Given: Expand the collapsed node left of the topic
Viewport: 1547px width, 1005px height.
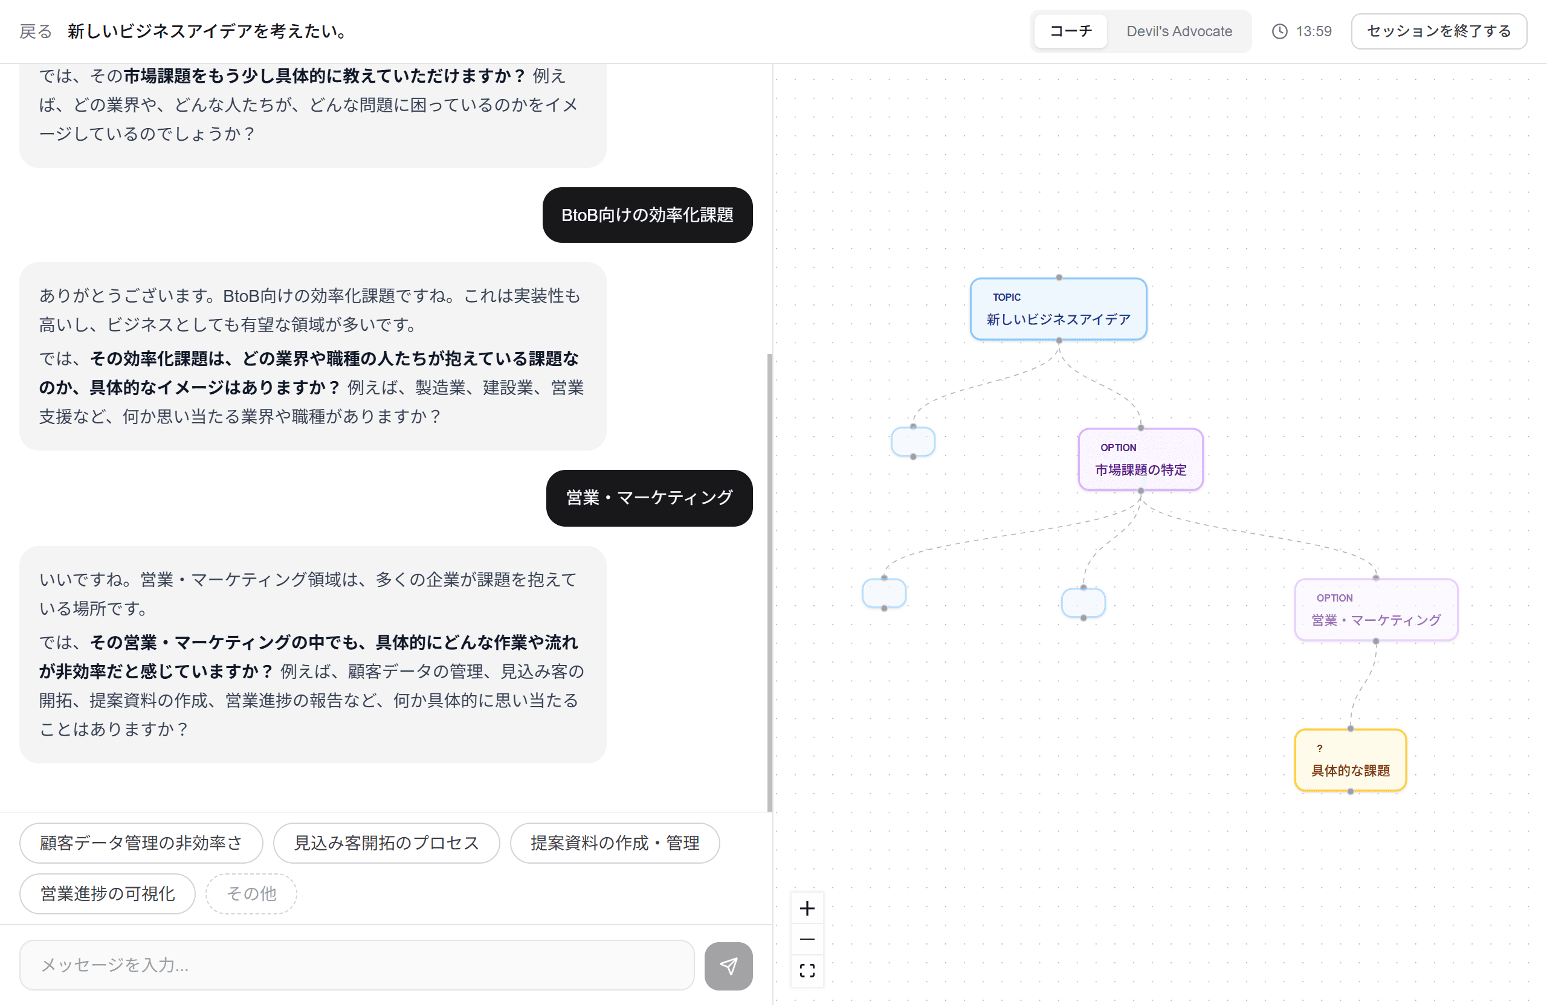Looking at the screenshot, I should 912,441.
